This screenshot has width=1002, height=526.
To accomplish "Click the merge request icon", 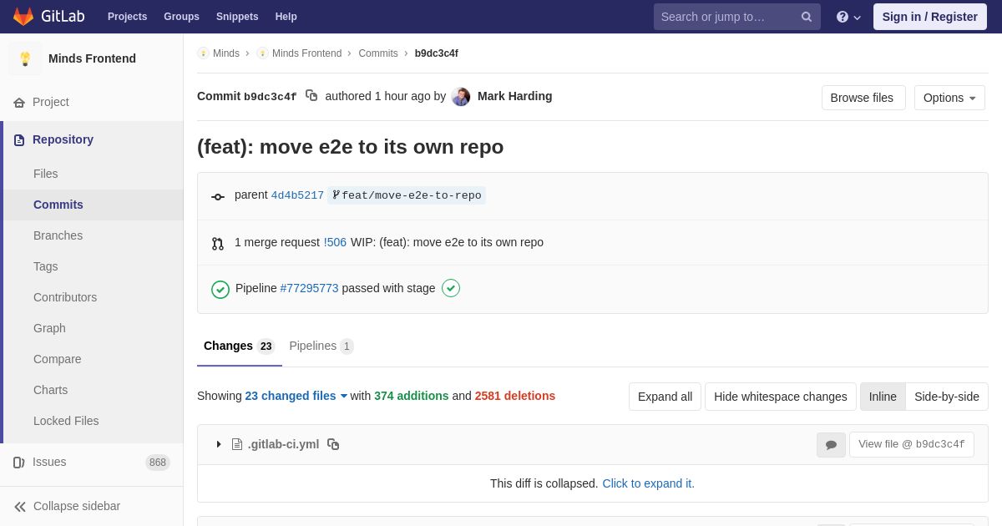I will (218, 244).
